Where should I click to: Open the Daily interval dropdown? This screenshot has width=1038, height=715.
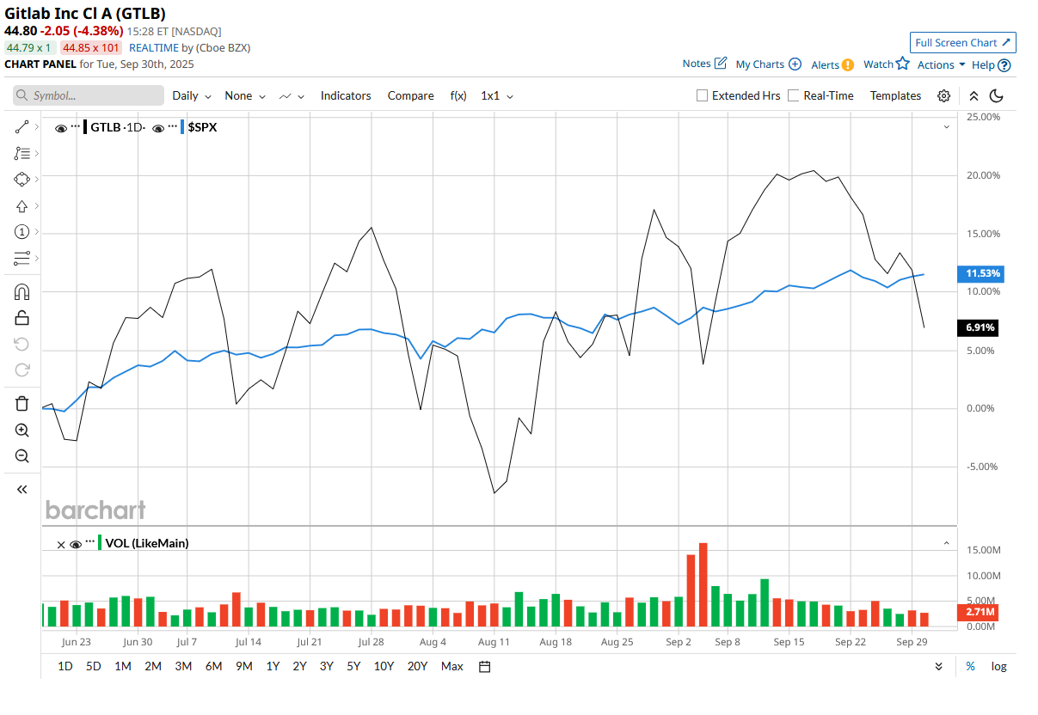[191, 95]
